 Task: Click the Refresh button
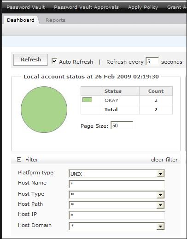(x=30, y=60)
